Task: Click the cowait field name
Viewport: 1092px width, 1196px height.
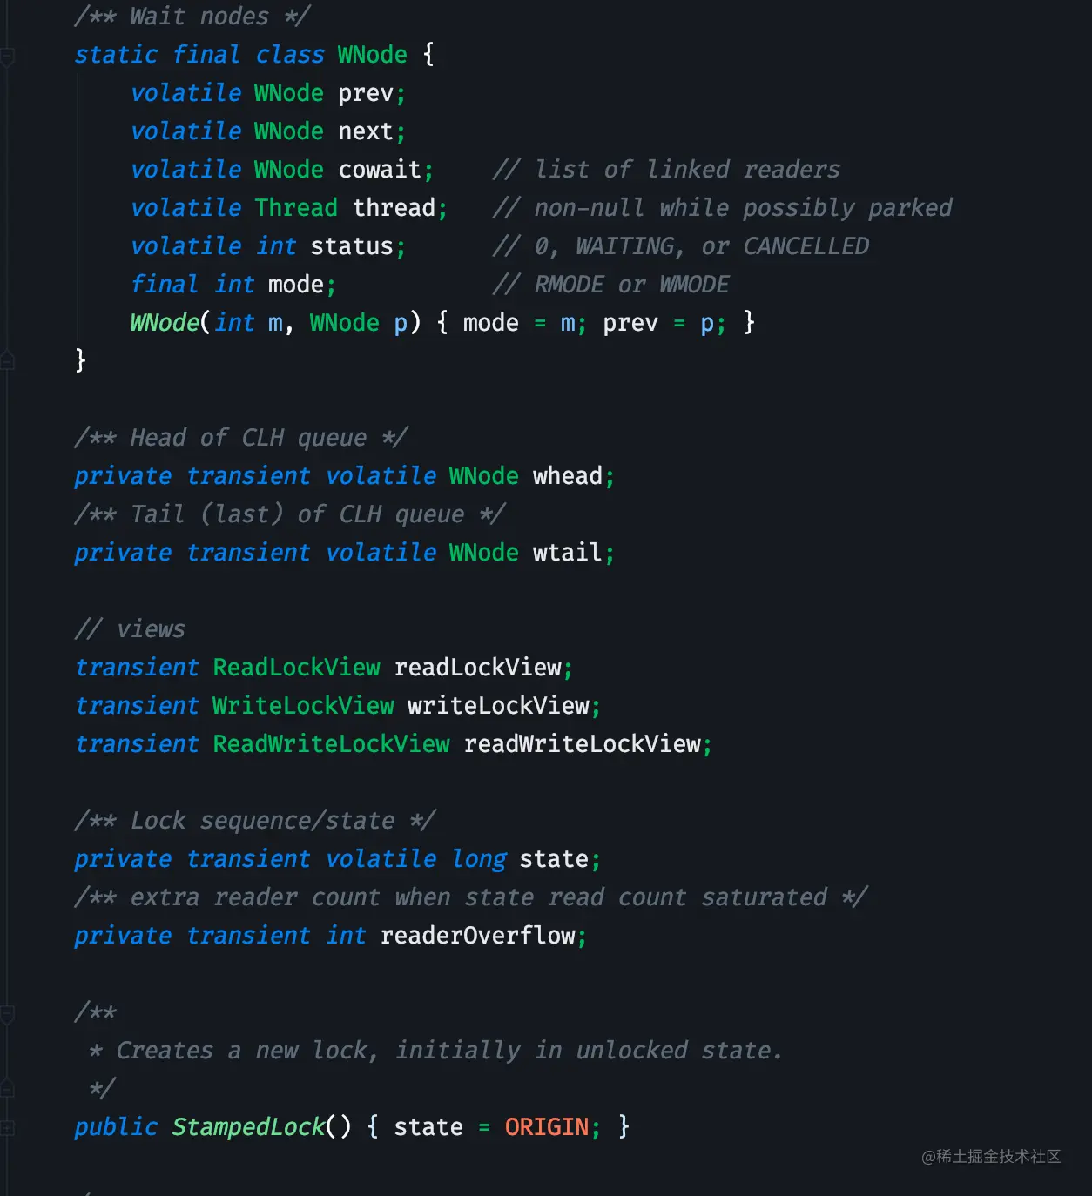Action: [380, 170]
